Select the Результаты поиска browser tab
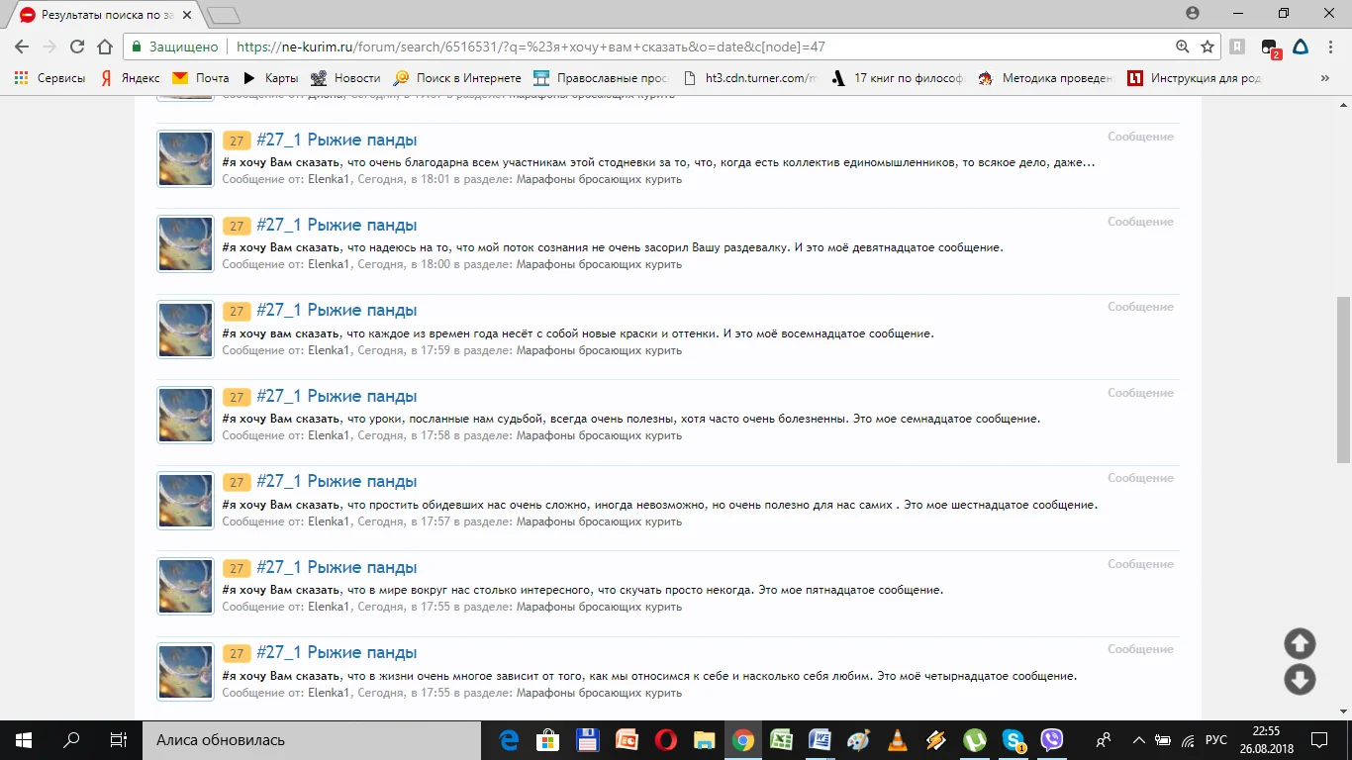The width and height of the screenshot is (1352, 760). [x=105, y=15]
